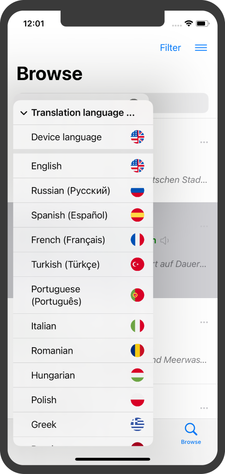Tap the Greek flag icon
Viewport: 225px width, 474px height.
pyautogui.click(x=137, y=424)
